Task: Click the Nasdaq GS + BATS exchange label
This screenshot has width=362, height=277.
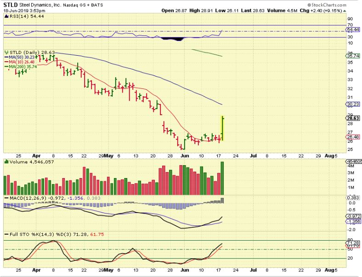Action: pyautogui.click(x=83, y=5)
